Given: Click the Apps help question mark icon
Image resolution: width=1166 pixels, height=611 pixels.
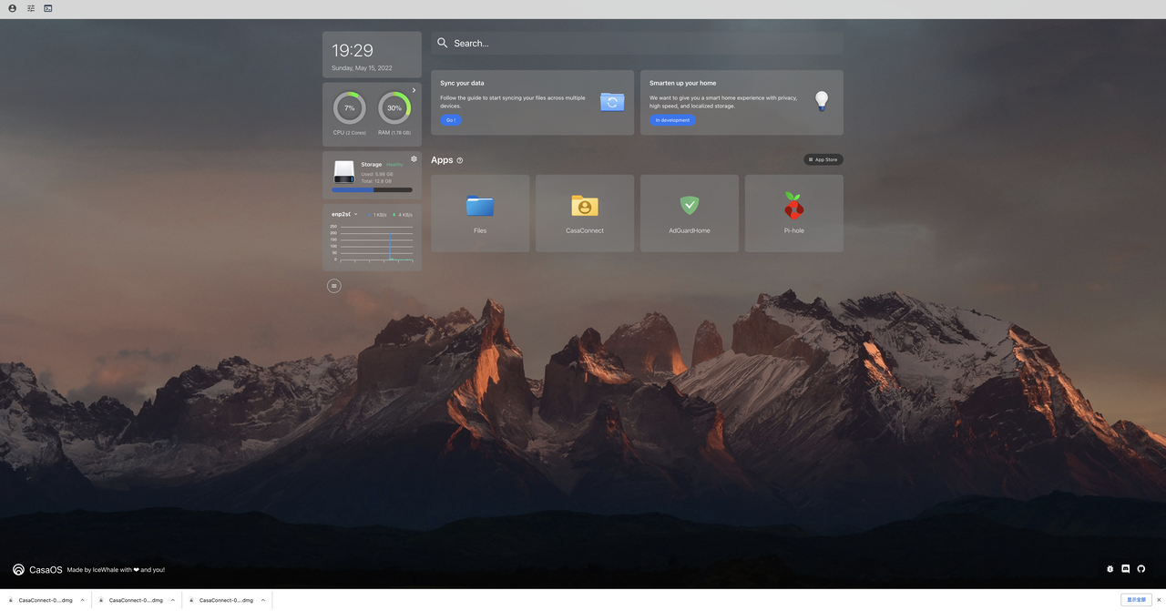Looking at the screenshot, I should pos(460,160).
